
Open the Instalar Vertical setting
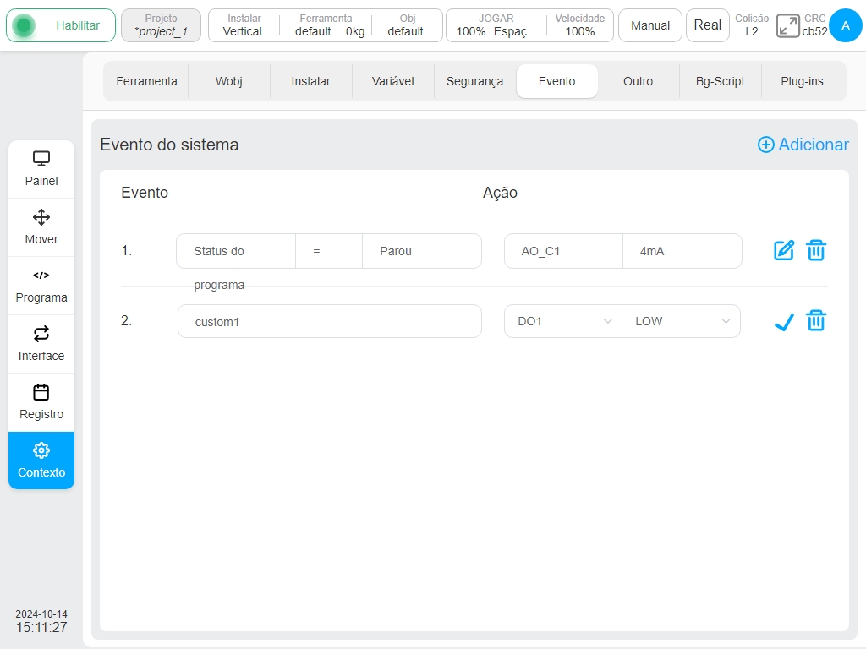pos(243,25)
